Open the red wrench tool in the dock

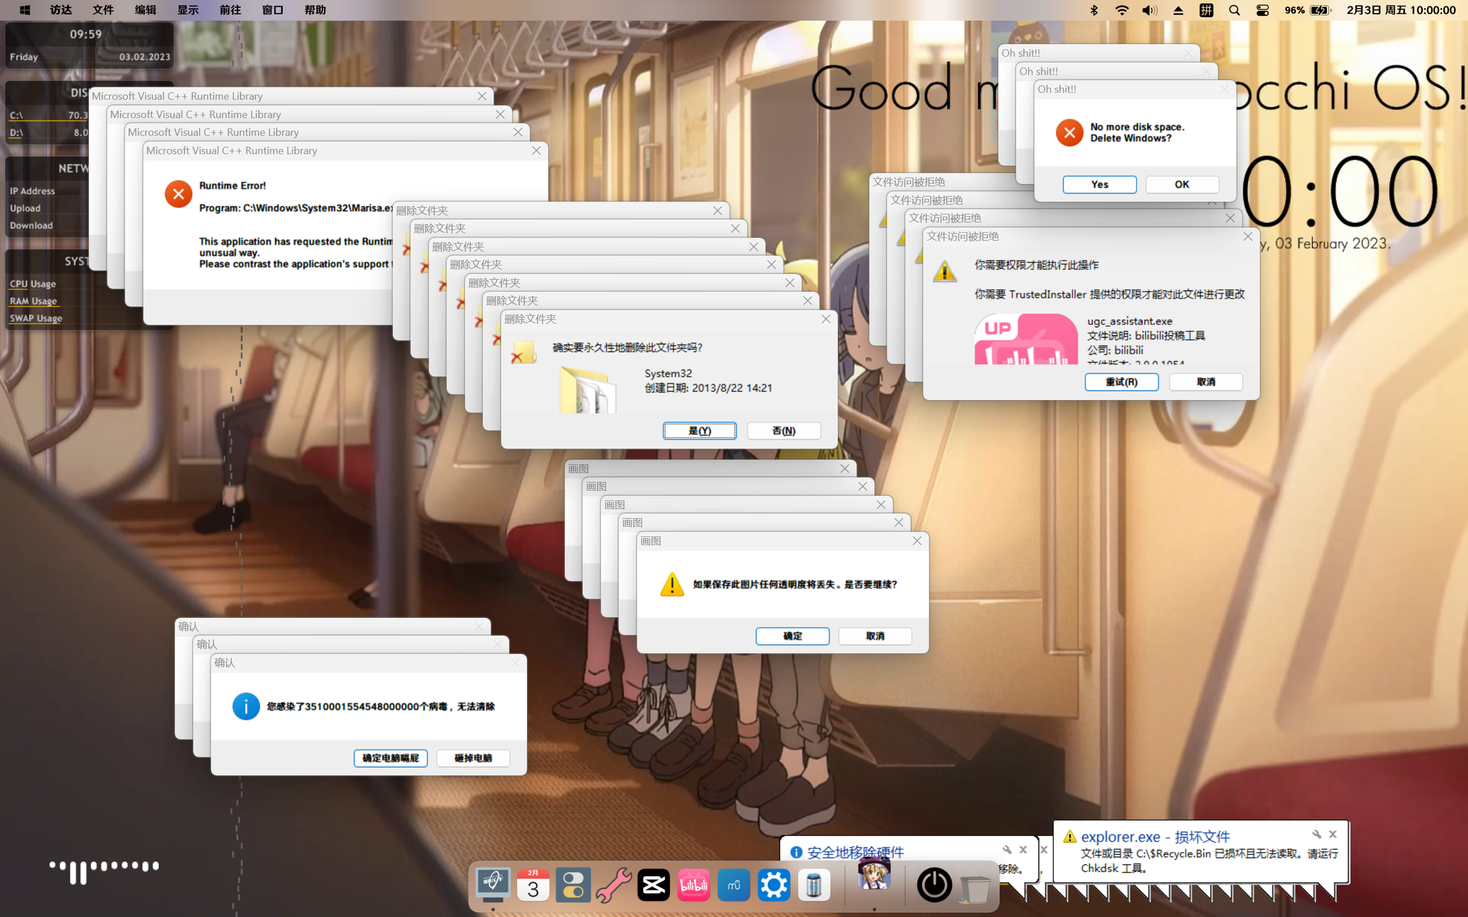click(x=613, y=885)
